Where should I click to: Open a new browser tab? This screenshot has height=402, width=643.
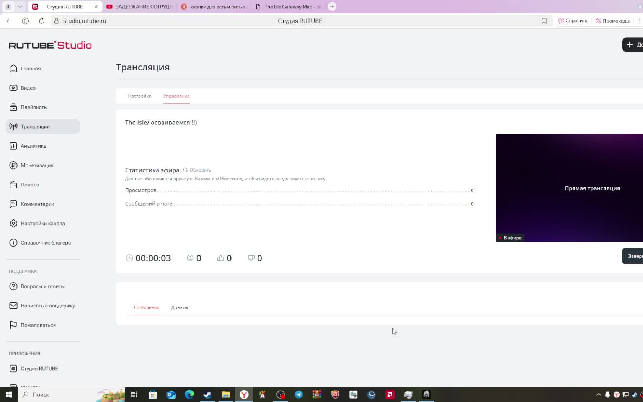pos(332,7)
